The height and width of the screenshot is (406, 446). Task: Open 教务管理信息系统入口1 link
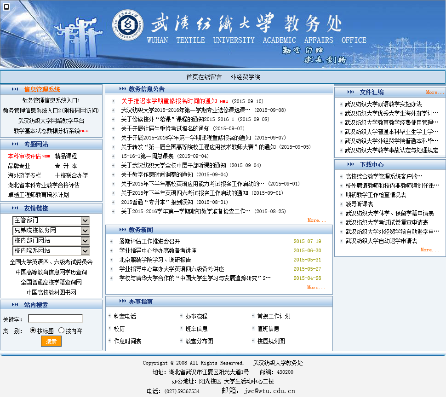coord(51,100)
